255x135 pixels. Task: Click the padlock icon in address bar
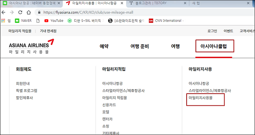point(39,12)
